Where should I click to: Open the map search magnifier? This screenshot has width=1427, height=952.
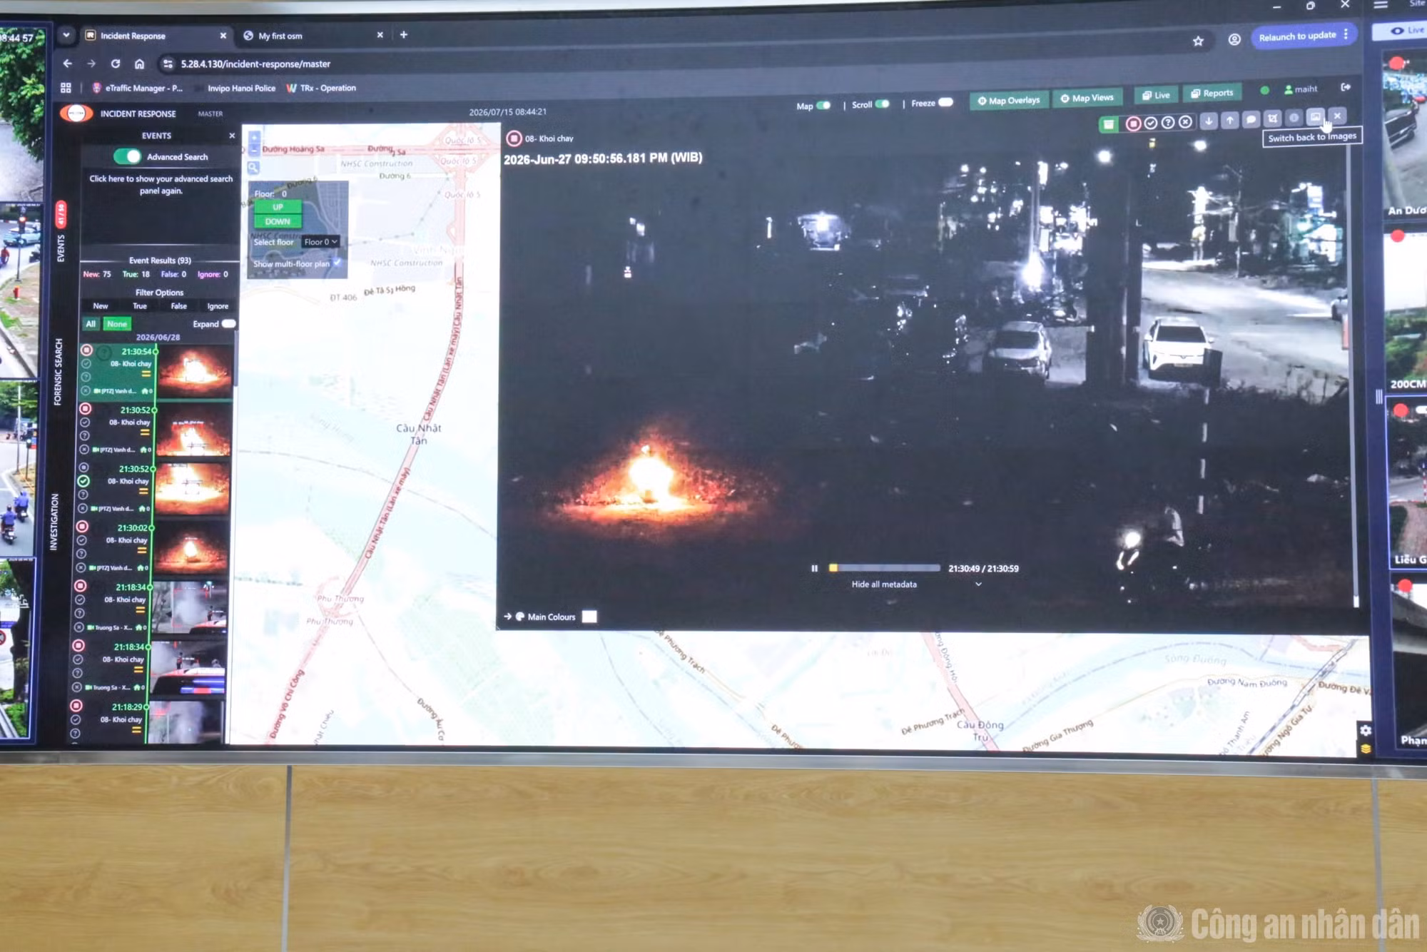(x=253, y=167)
